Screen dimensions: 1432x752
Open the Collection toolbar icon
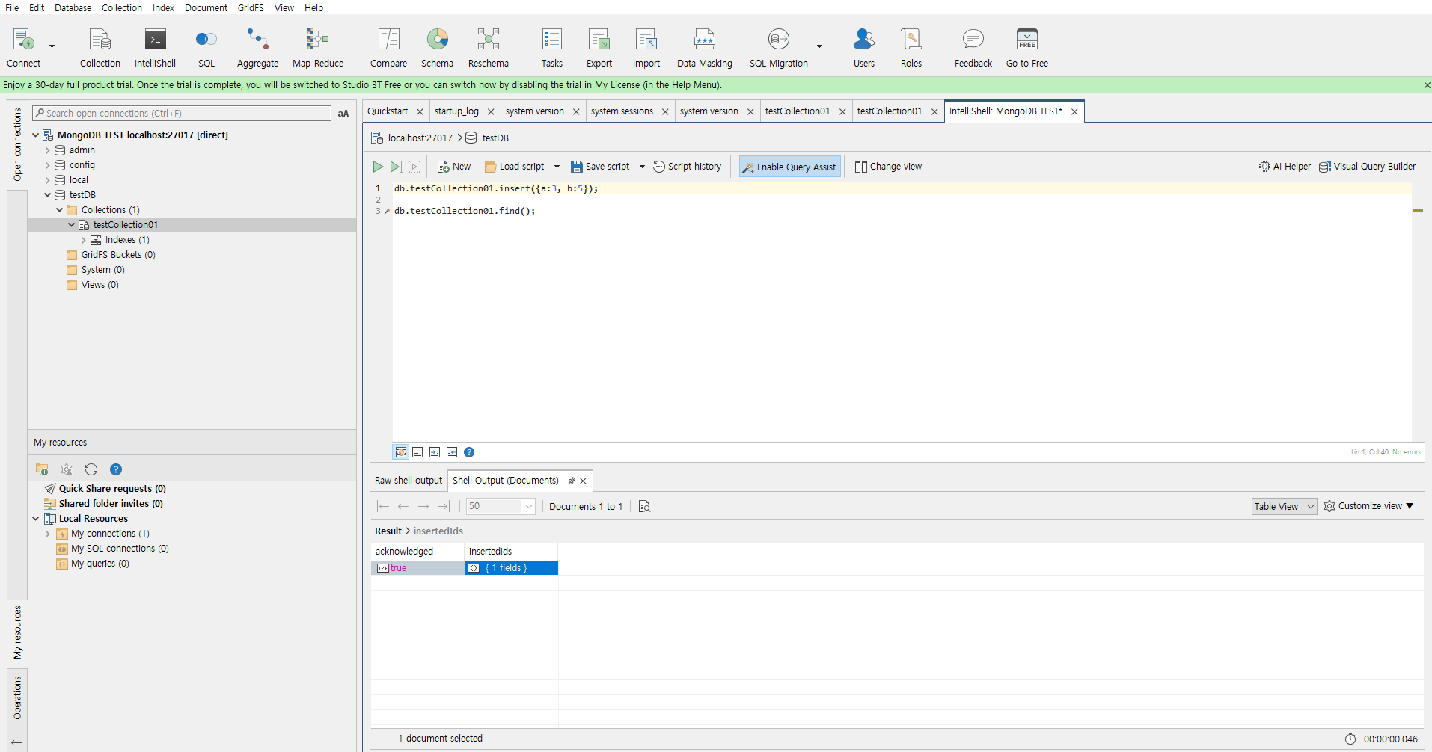[100, 47]
